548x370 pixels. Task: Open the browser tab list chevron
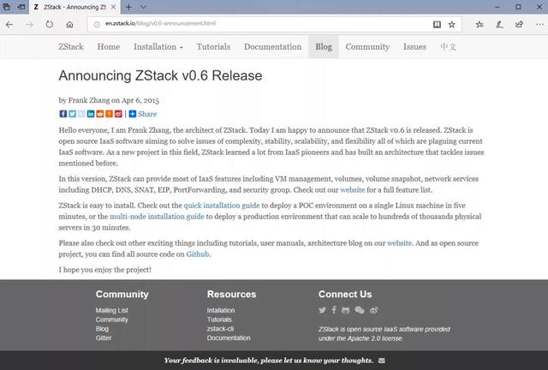click(143, 7)
